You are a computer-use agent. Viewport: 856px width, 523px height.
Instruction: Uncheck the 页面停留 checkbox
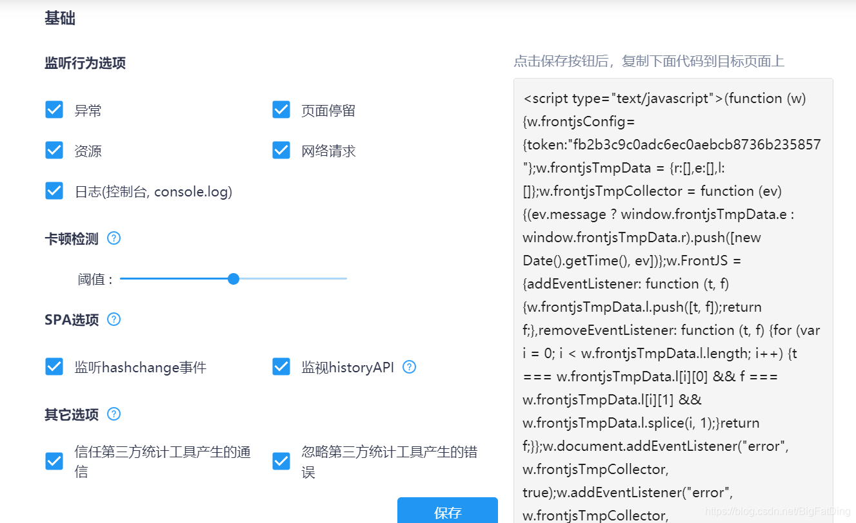[x=281, y=110]
